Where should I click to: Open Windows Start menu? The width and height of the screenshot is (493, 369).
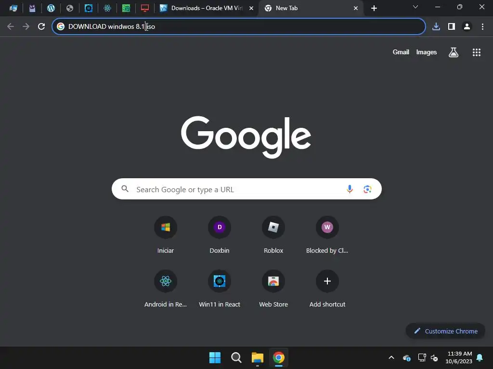coord(215,357)
